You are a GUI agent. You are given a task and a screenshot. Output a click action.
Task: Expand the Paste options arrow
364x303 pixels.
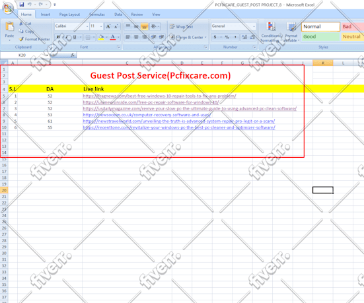click(x=9, y=40)
